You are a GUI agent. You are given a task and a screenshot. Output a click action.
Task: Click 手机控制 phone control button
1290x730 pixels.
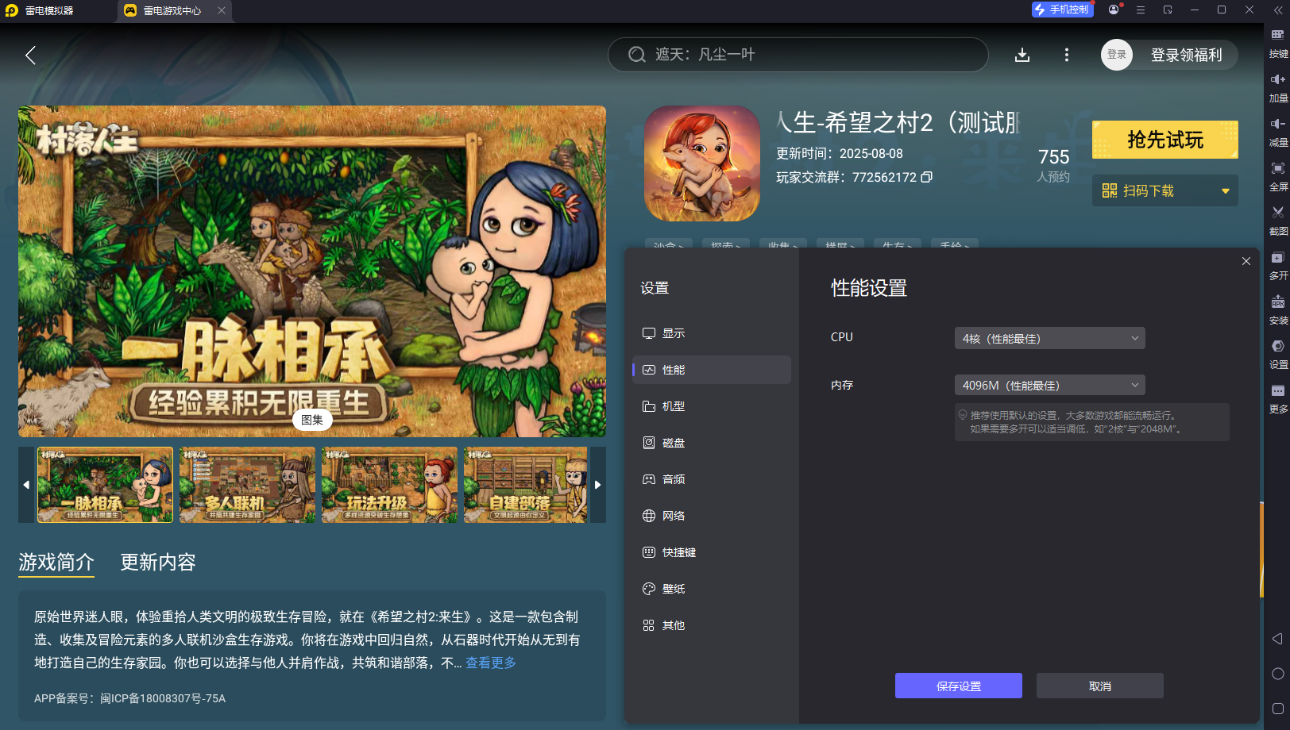pyautogui.click(x=1062, y=10)
